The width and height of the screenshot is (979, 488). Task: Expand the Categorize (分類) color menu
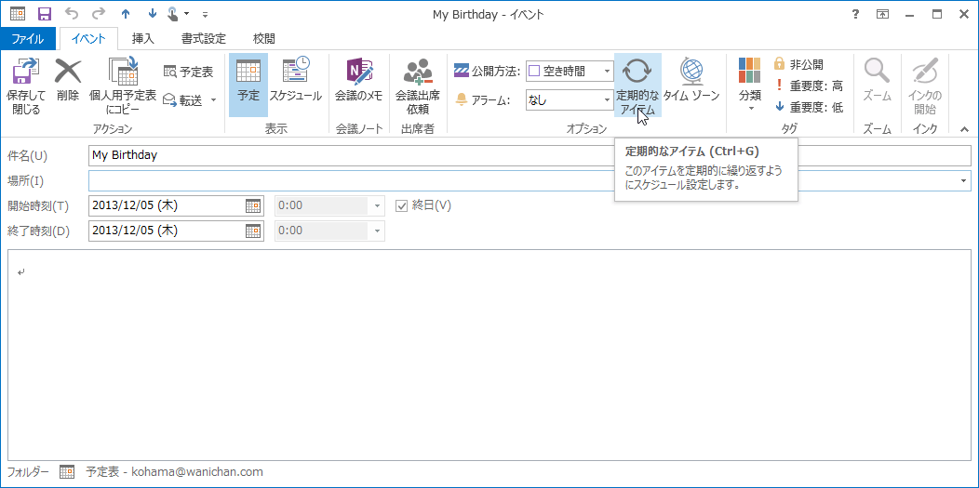pyautogui.click(x=750, y=85)
